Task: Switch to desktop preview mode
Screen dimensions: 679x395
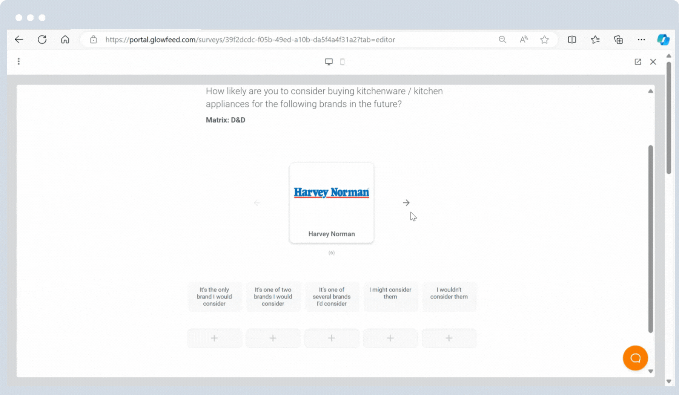Action: pyautogui.click(x=329, y=62)
